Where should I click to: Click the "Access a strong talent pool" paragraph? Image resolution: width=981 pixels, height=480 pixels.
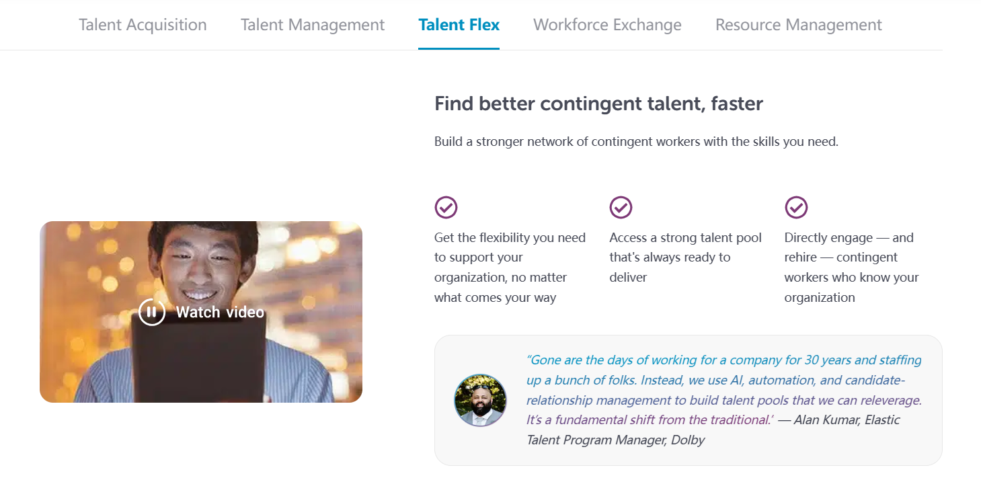tap(685, 257)
